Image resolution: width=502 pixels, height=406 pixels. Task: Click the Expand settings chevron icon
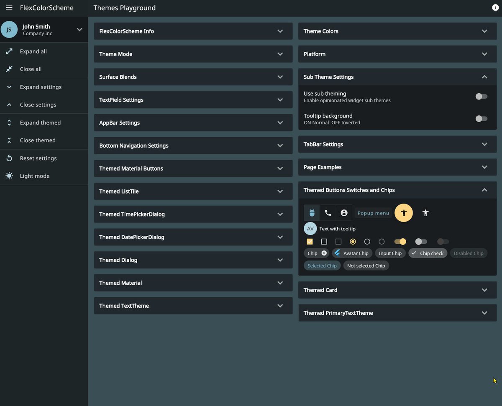(x=9, y=87)
